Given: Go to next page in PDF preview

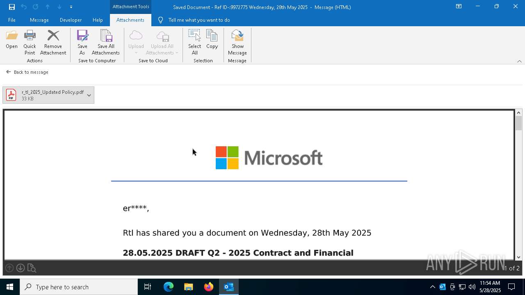Looking at the screenshot, I should click(21, 268).
